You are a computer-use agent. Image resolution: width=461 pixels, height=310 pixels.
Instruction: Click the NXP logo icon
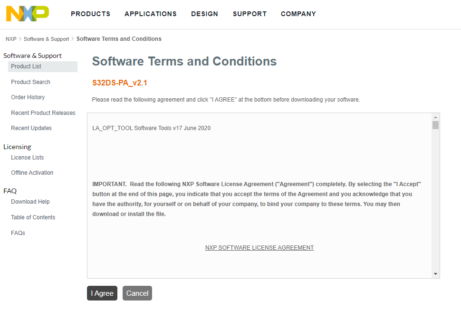tap(27, 14)
